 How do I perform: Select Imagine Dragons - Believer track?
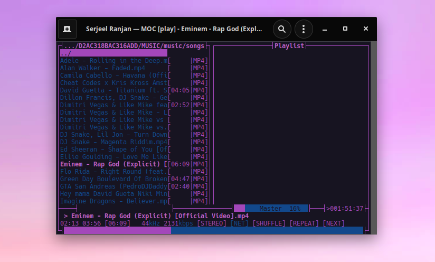click(x=134, y=201)
